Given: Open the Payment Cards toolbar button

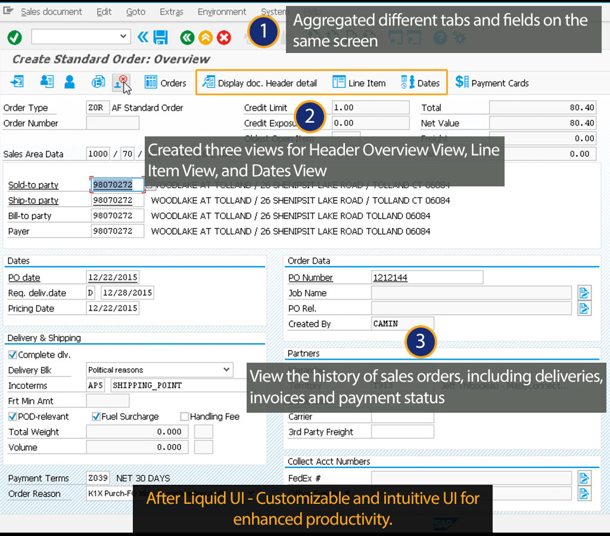Looking at the screenshot, I should click(492, 83).
